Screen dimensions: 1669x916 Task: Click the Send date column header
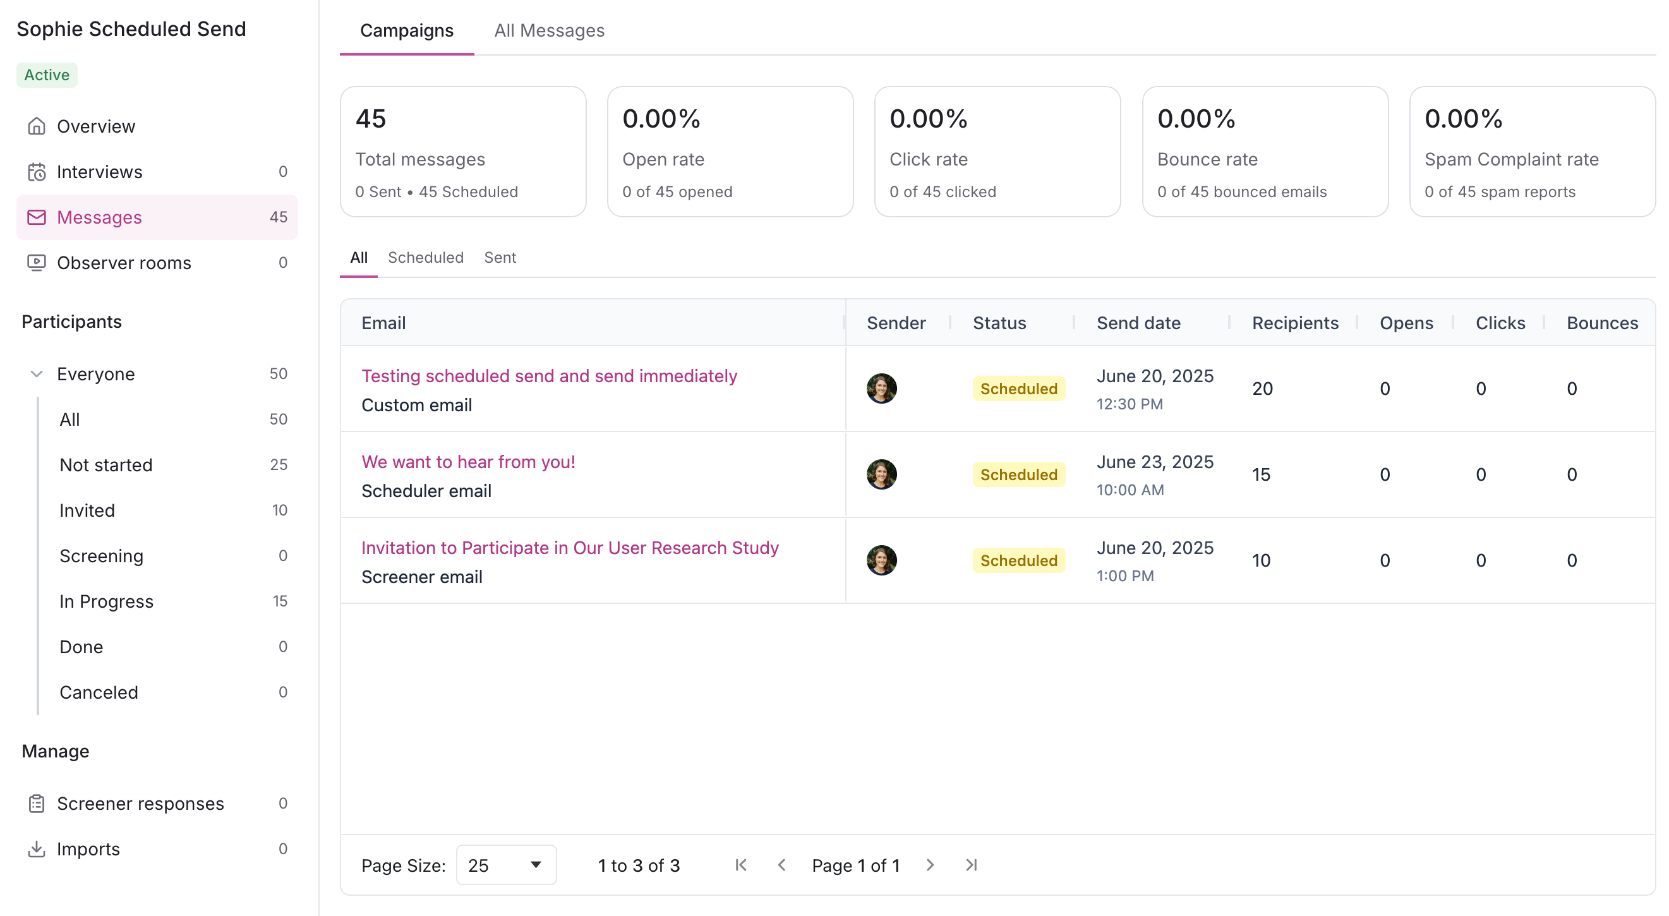coord(1138,323)
